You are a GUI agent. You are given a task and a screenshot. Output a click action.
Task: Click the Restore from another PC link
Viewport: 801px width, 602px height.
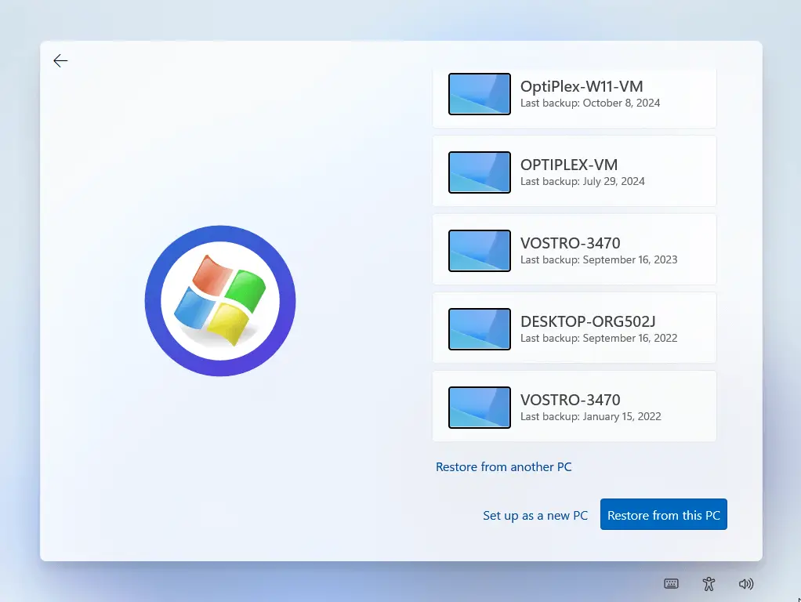(x=503, y=466)
